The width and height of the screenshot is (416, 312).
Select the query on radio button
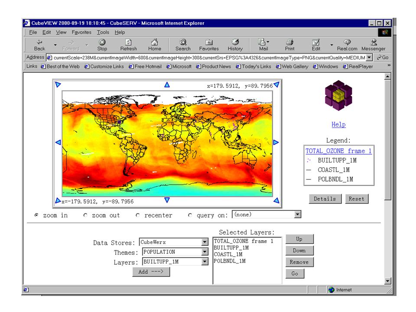click(x=190, y=215)
